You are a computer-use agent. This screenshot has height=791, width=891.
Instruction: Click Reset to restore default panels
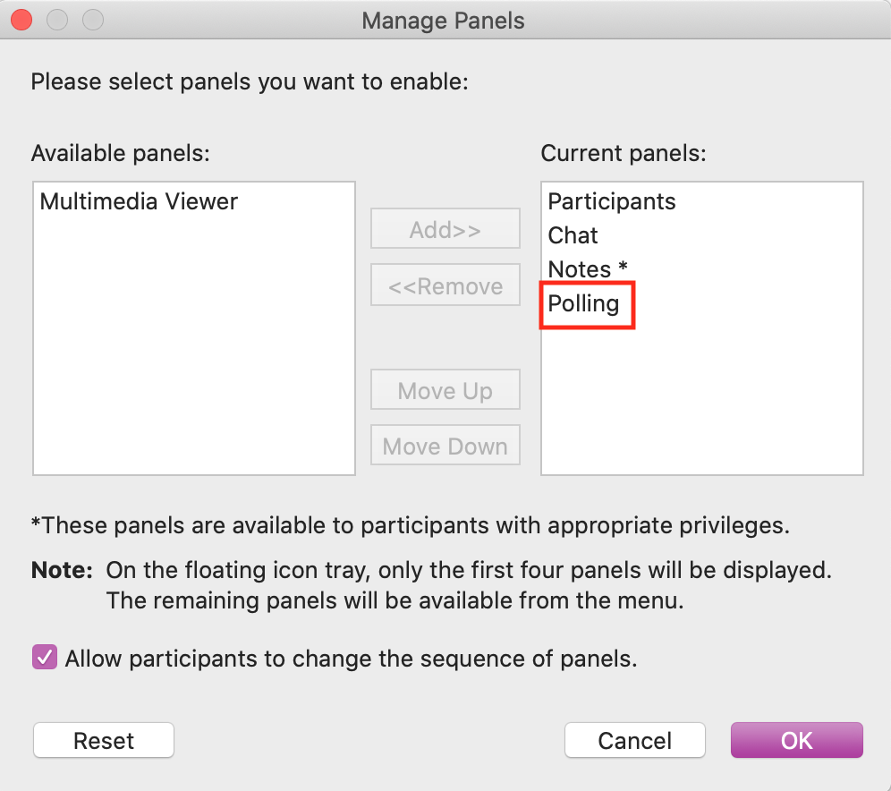(x=103, y=740)
